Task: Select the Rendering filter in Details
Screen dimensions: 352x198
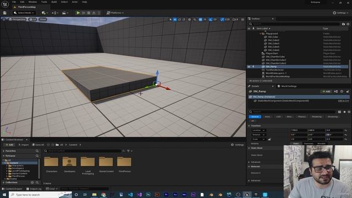Action: pos(317,117)
